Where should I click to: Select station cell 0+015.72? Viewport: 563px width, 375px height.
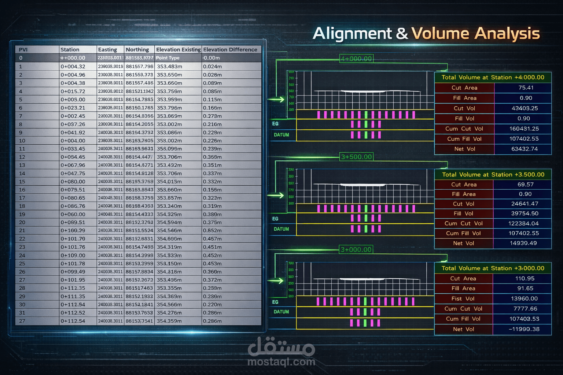(x=78, y=91)
